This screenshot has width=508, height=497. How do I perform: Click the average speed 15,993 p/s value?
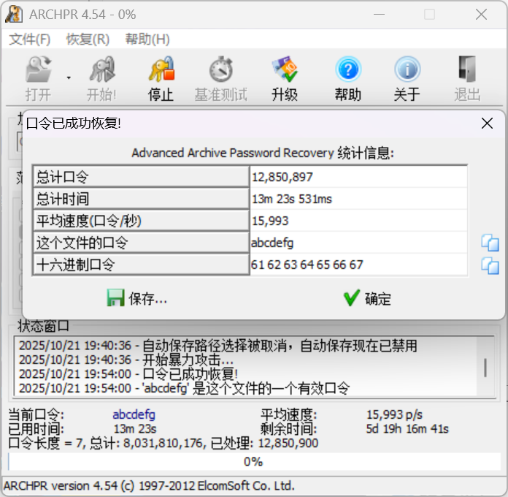click(394, 414)
